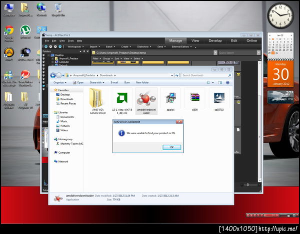Expand the Slideshow dropdown in ACDSee
The height and width of the screenshot is (234, 300).
click(x=144, y=47)
